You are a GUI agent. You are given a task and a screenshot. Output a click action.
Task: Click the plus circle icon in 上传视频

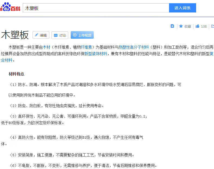click(75, 35)
